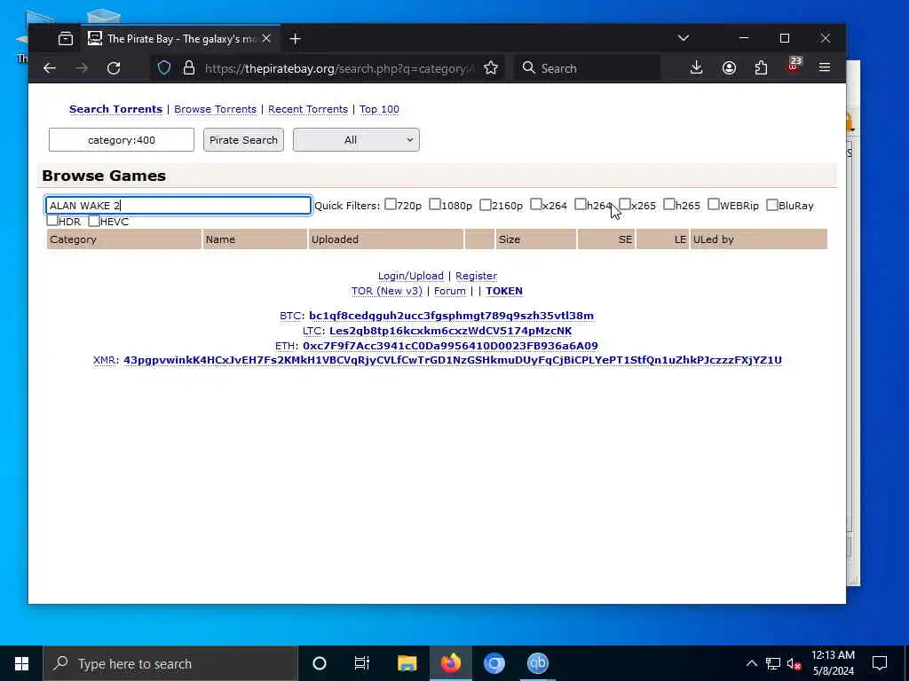Open the Firefox application menu
The height and width of the screenshot is (681, 909).
click(x=825, y=67)
